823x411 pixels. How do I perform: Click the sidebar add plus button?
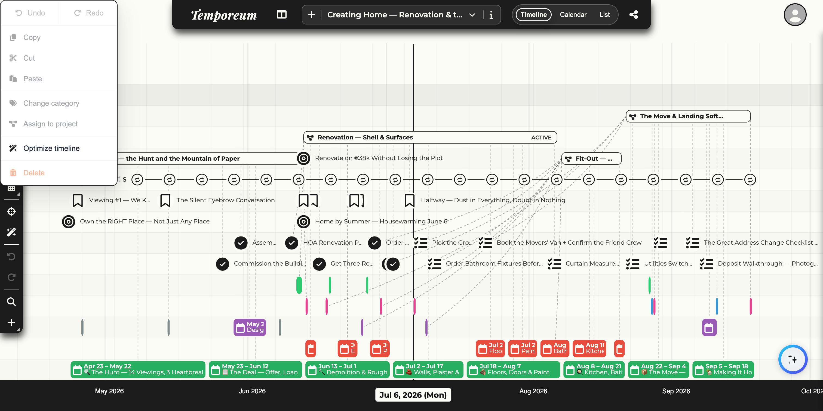(11, 322)
